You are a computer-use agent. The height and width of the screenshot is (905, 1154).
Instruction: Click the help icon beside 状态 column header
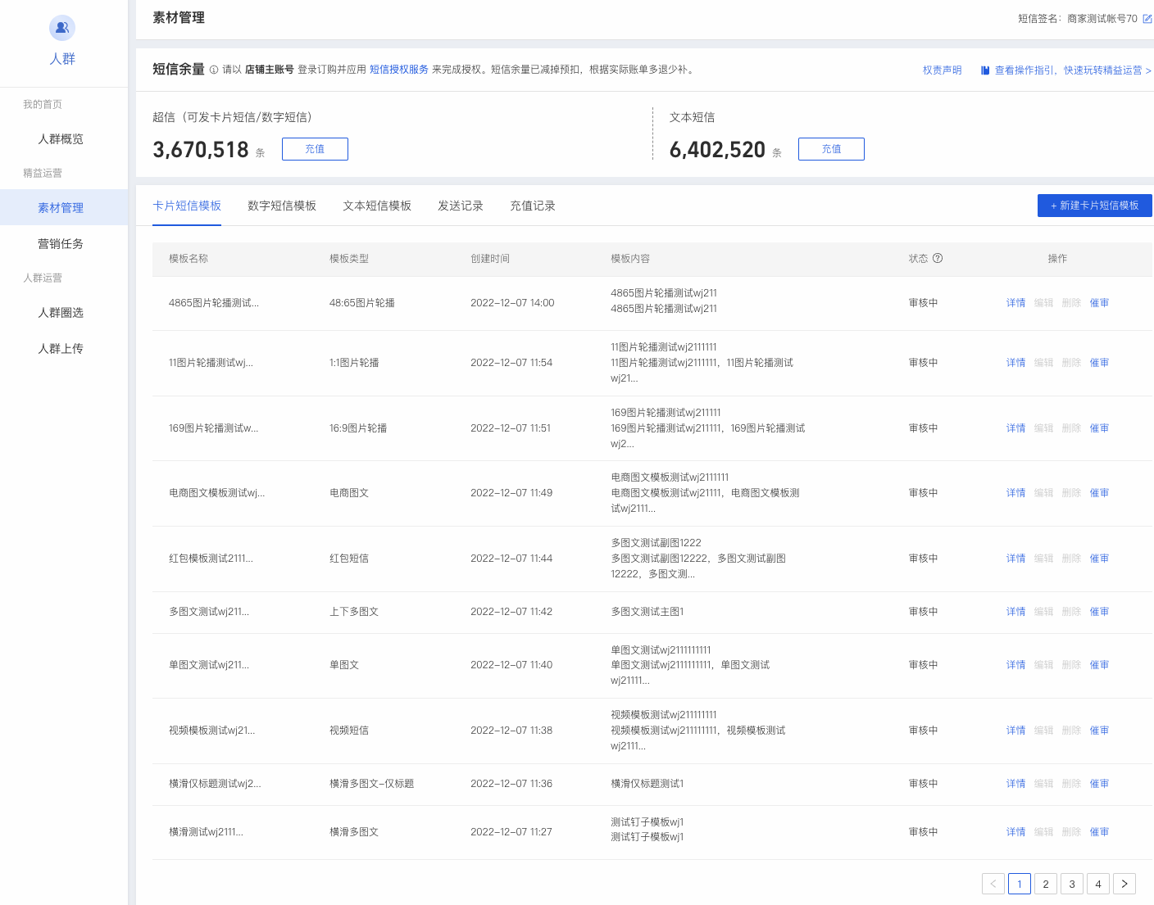click(x=938, y=258)
